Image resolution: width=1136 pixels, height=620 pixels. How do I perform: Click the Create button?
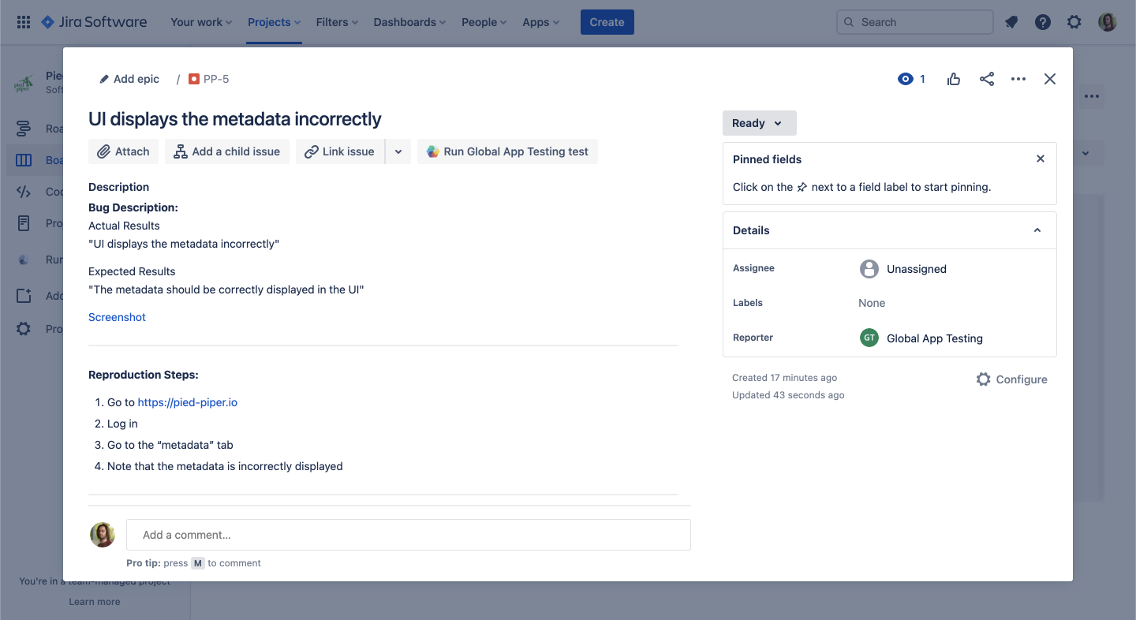click(607, 22)
